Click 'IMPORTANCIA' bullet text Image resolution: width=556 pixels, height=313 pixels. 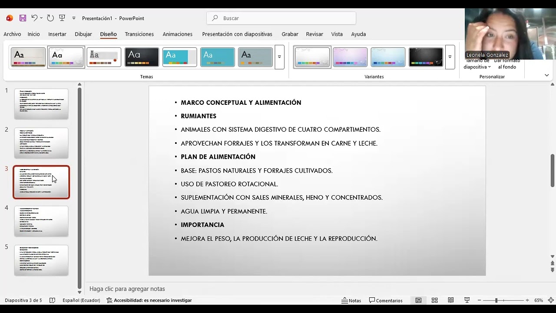click(202, 225)
